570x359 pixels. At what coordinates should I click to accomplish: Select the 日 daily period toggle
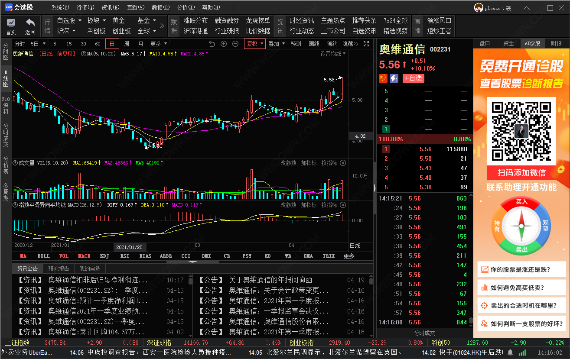[x=112, y=44]
